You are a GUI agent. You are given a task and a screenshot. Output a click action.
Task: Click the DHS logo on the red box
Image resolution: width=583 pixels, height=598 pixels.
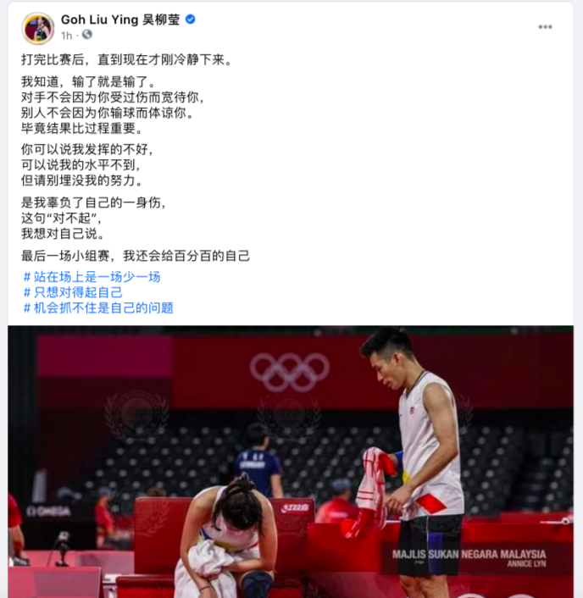click(294, 508)
